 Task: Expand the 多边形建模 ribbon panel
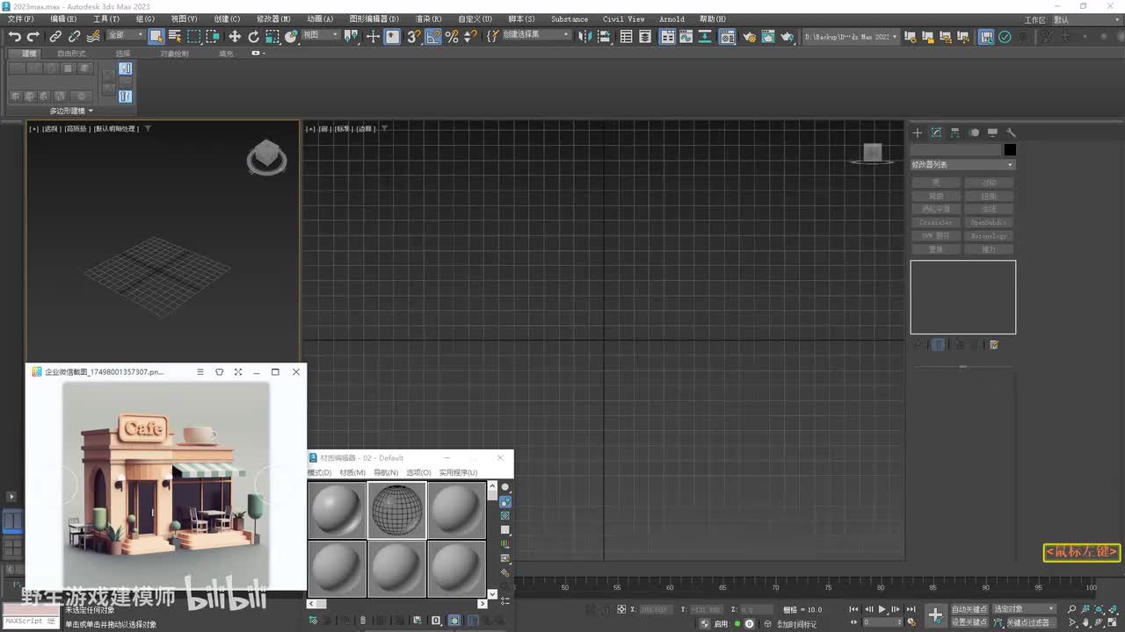(x=71, y=111)
